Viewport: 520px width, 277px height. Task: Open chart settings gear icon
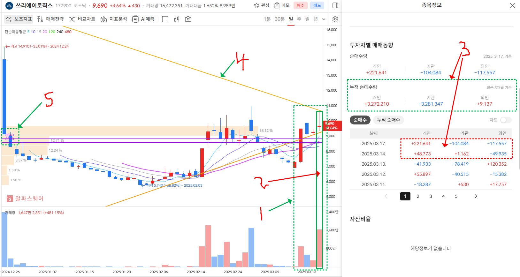click(x=335, y=19)
